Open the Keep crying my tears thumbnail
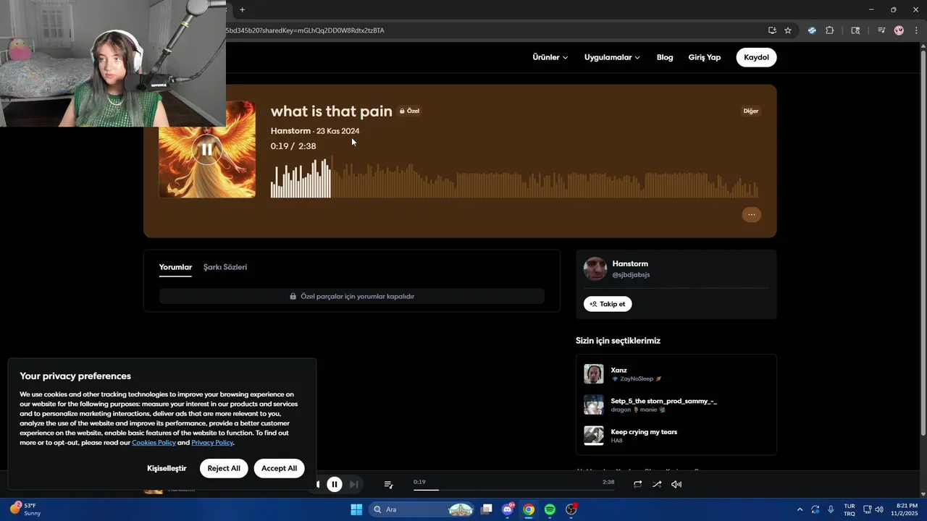Image resolution: width=927 pixels, height=521 pixels. coord(594,436)
